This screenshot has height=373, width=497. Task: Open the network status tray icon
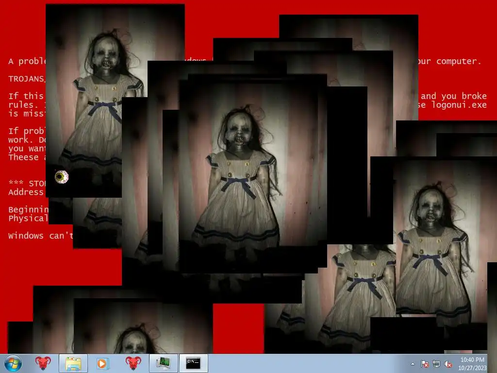tap(436, 364)
